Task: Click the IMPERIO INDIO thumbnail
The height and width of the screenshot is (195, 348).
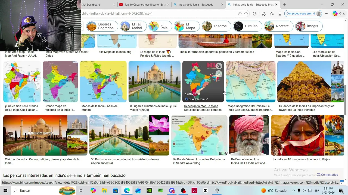Action: pos(35,135)
